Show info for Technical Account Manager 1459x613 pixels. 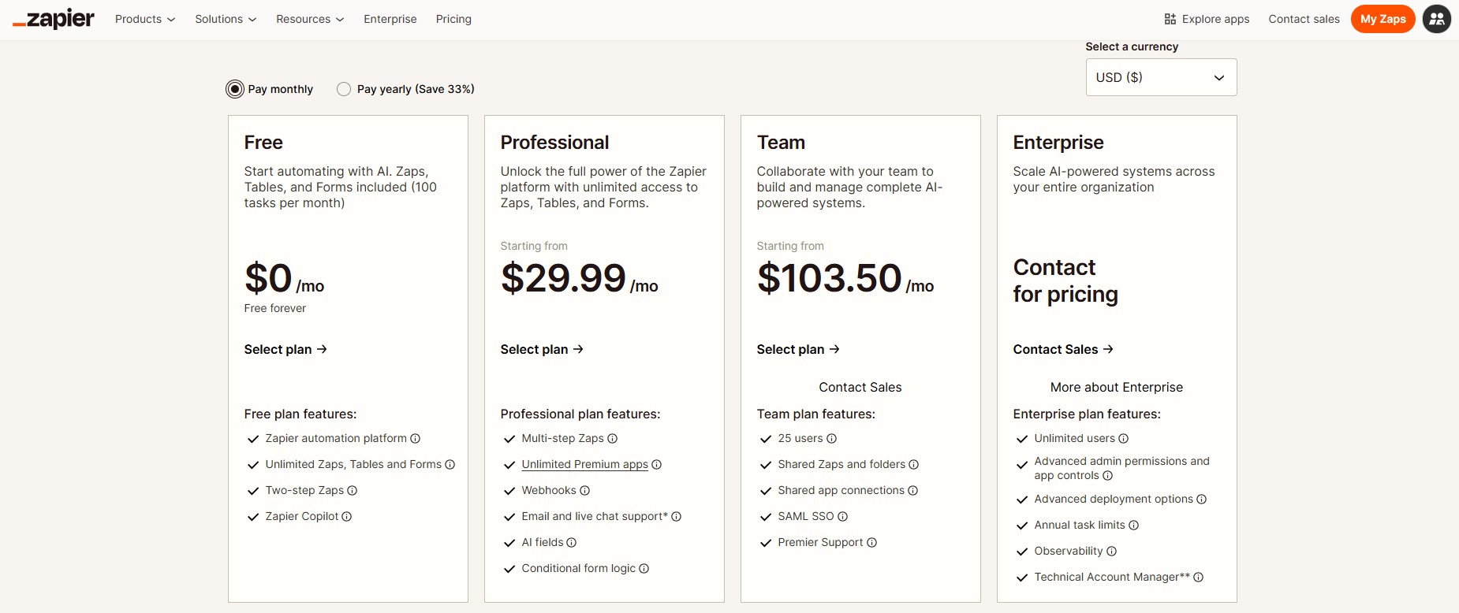1199,578
